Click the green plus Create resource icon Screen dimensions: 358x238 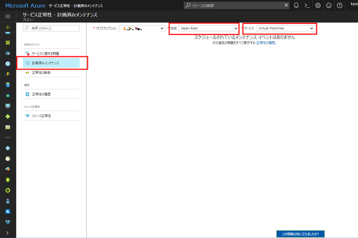coord(8,27)
